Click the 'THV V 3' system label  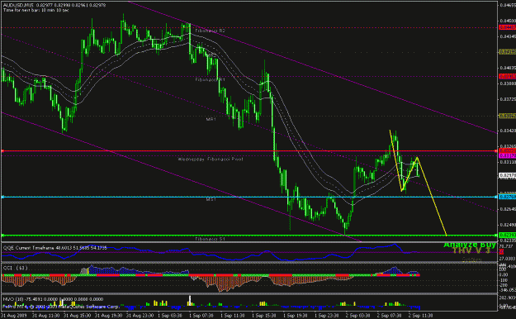tap(471, 250)
